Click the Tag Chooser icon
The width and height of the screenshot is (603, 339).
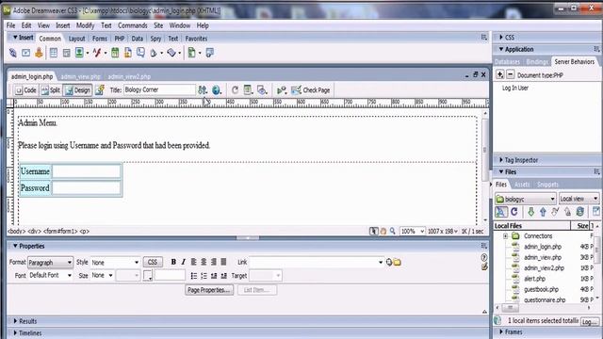pyautogui.click(x=209, y=53)
